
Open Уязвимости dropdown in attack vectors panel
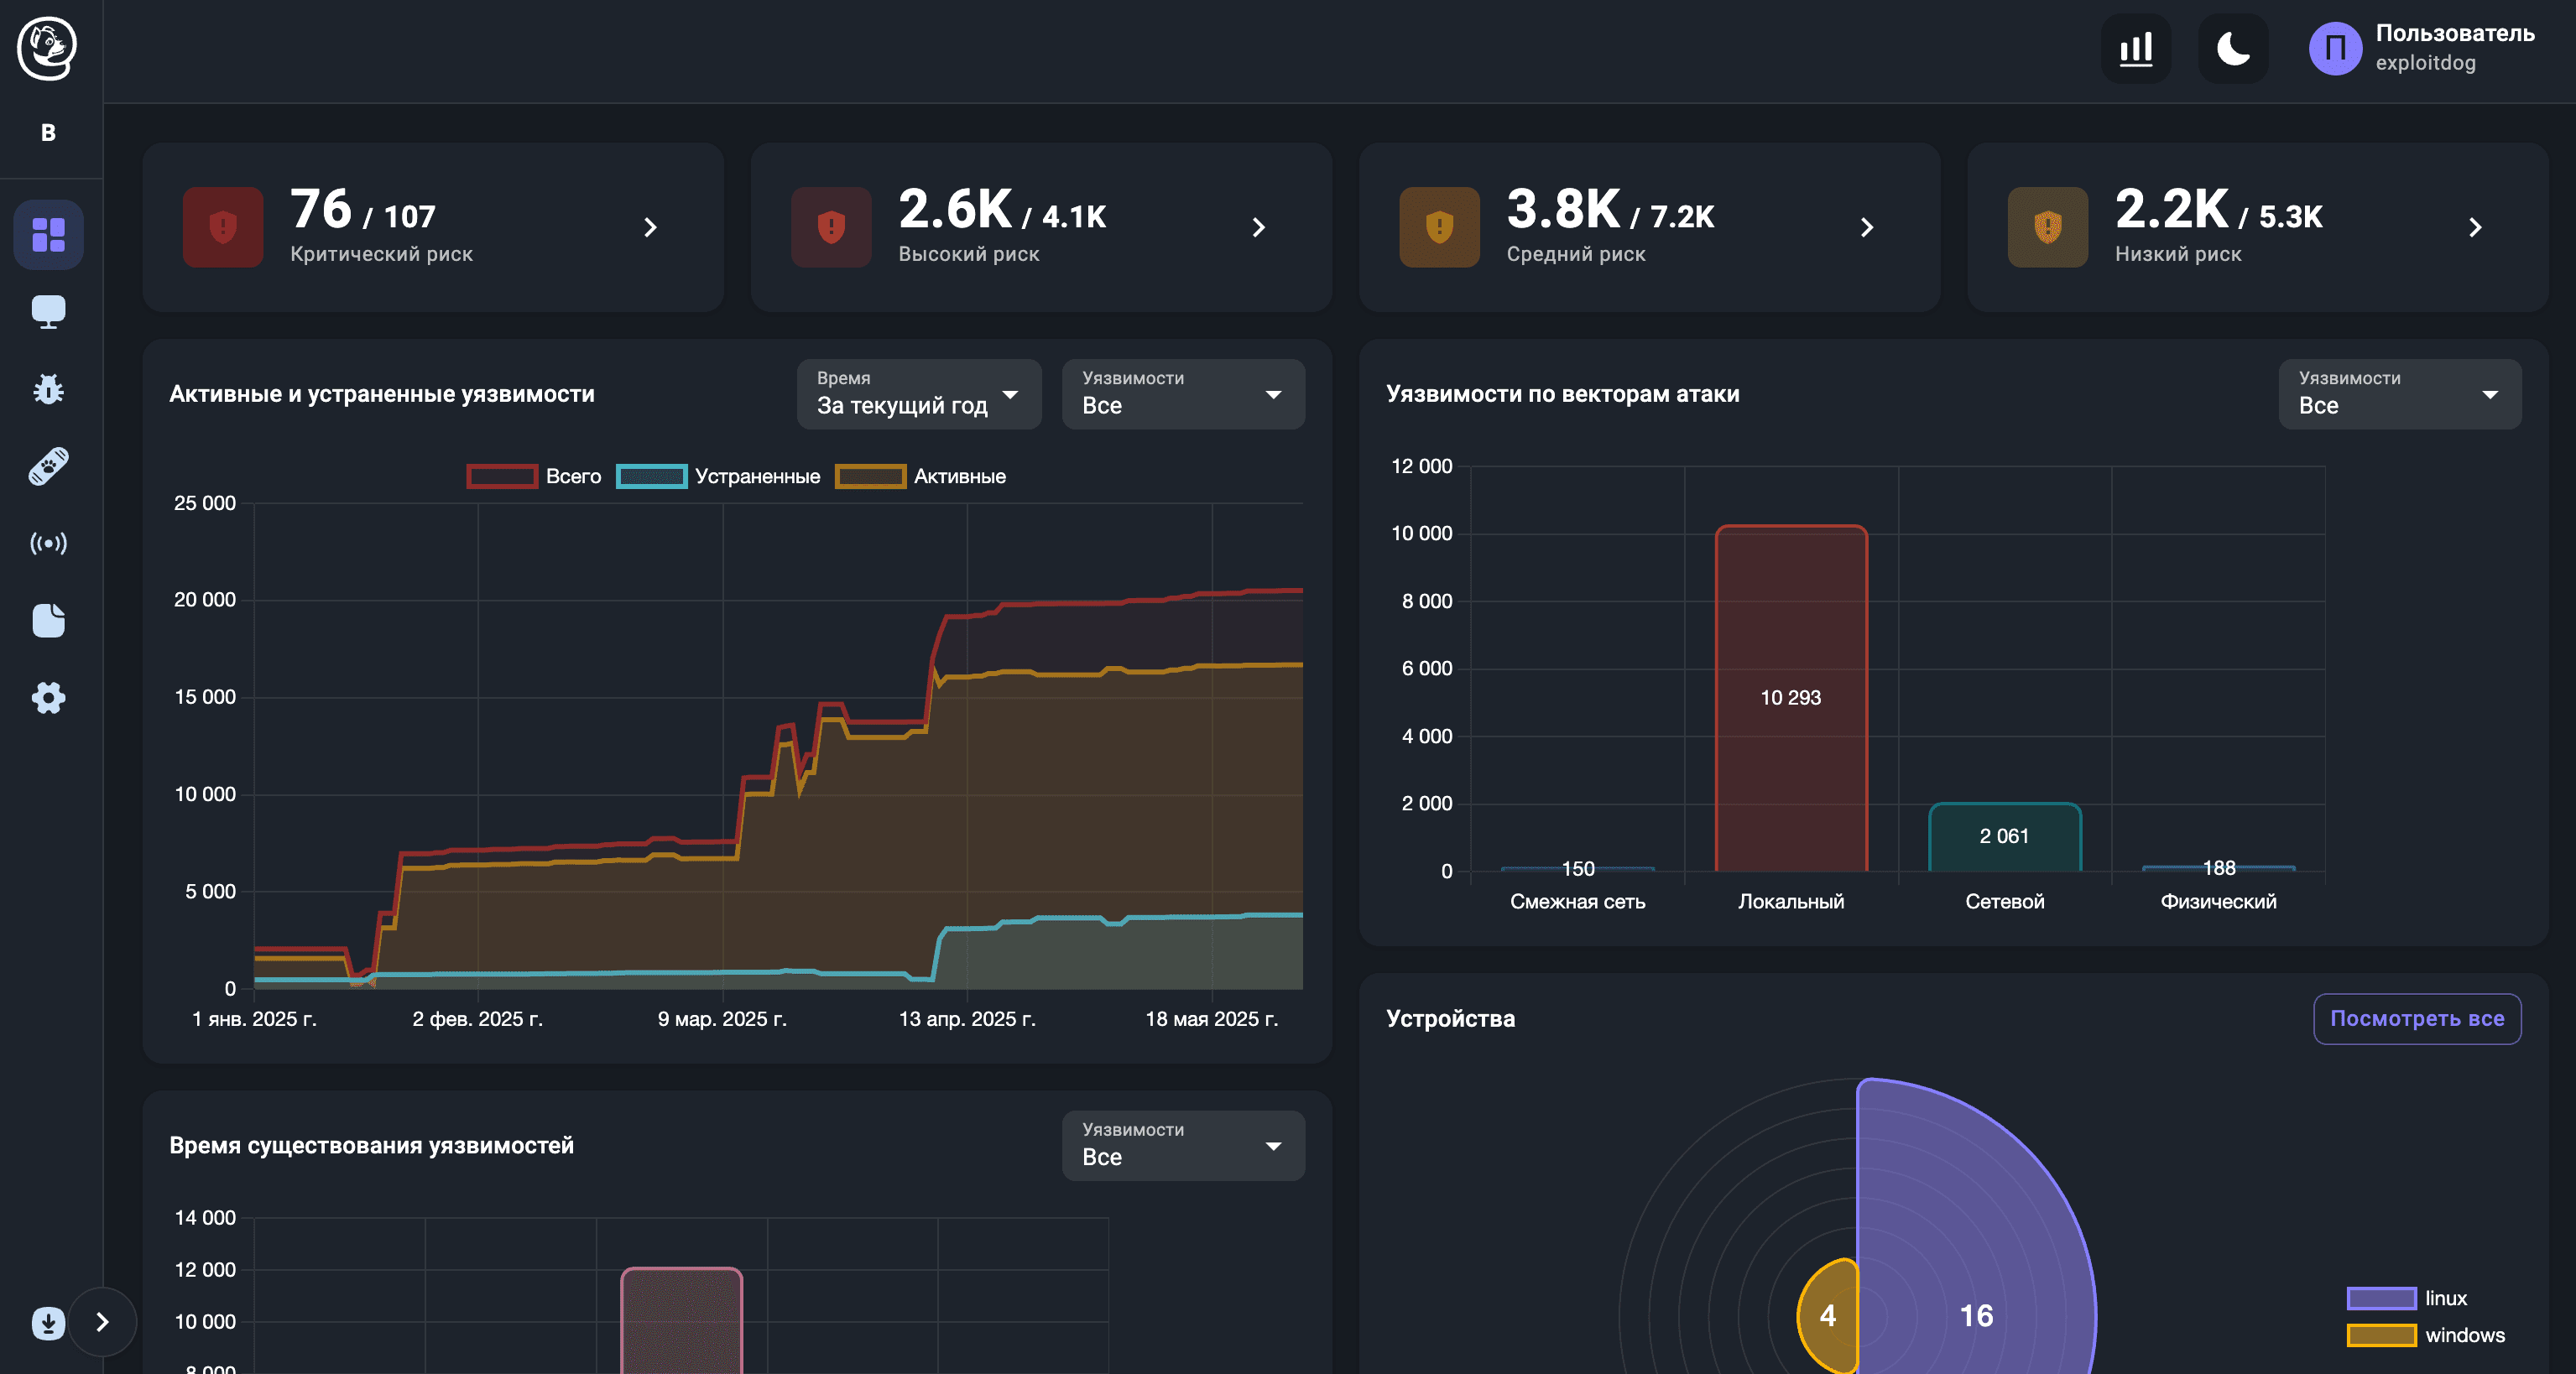click(x=2399, y=394)
